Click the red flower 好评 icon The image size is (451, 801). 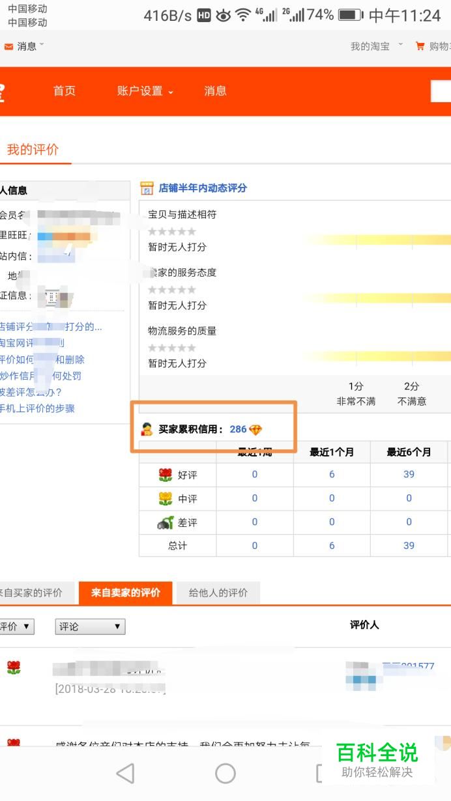click(x=166, y=475)
